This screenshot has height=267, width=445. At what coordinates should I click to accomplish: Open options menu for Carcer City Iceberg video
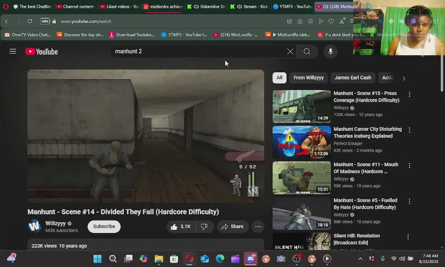click(x=409, y=130)
